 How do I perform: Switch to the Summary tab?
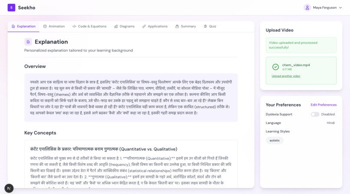click(x=185, y=26)
